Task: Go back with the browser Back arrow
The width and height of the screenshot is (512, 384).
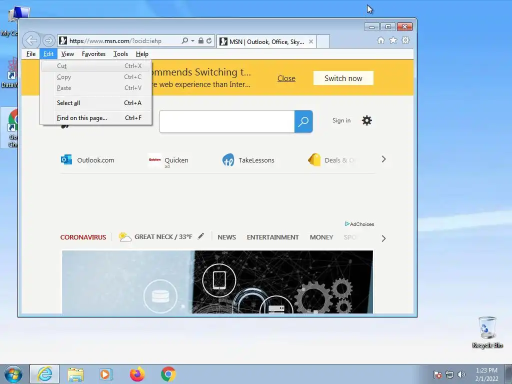Action: 31,40
